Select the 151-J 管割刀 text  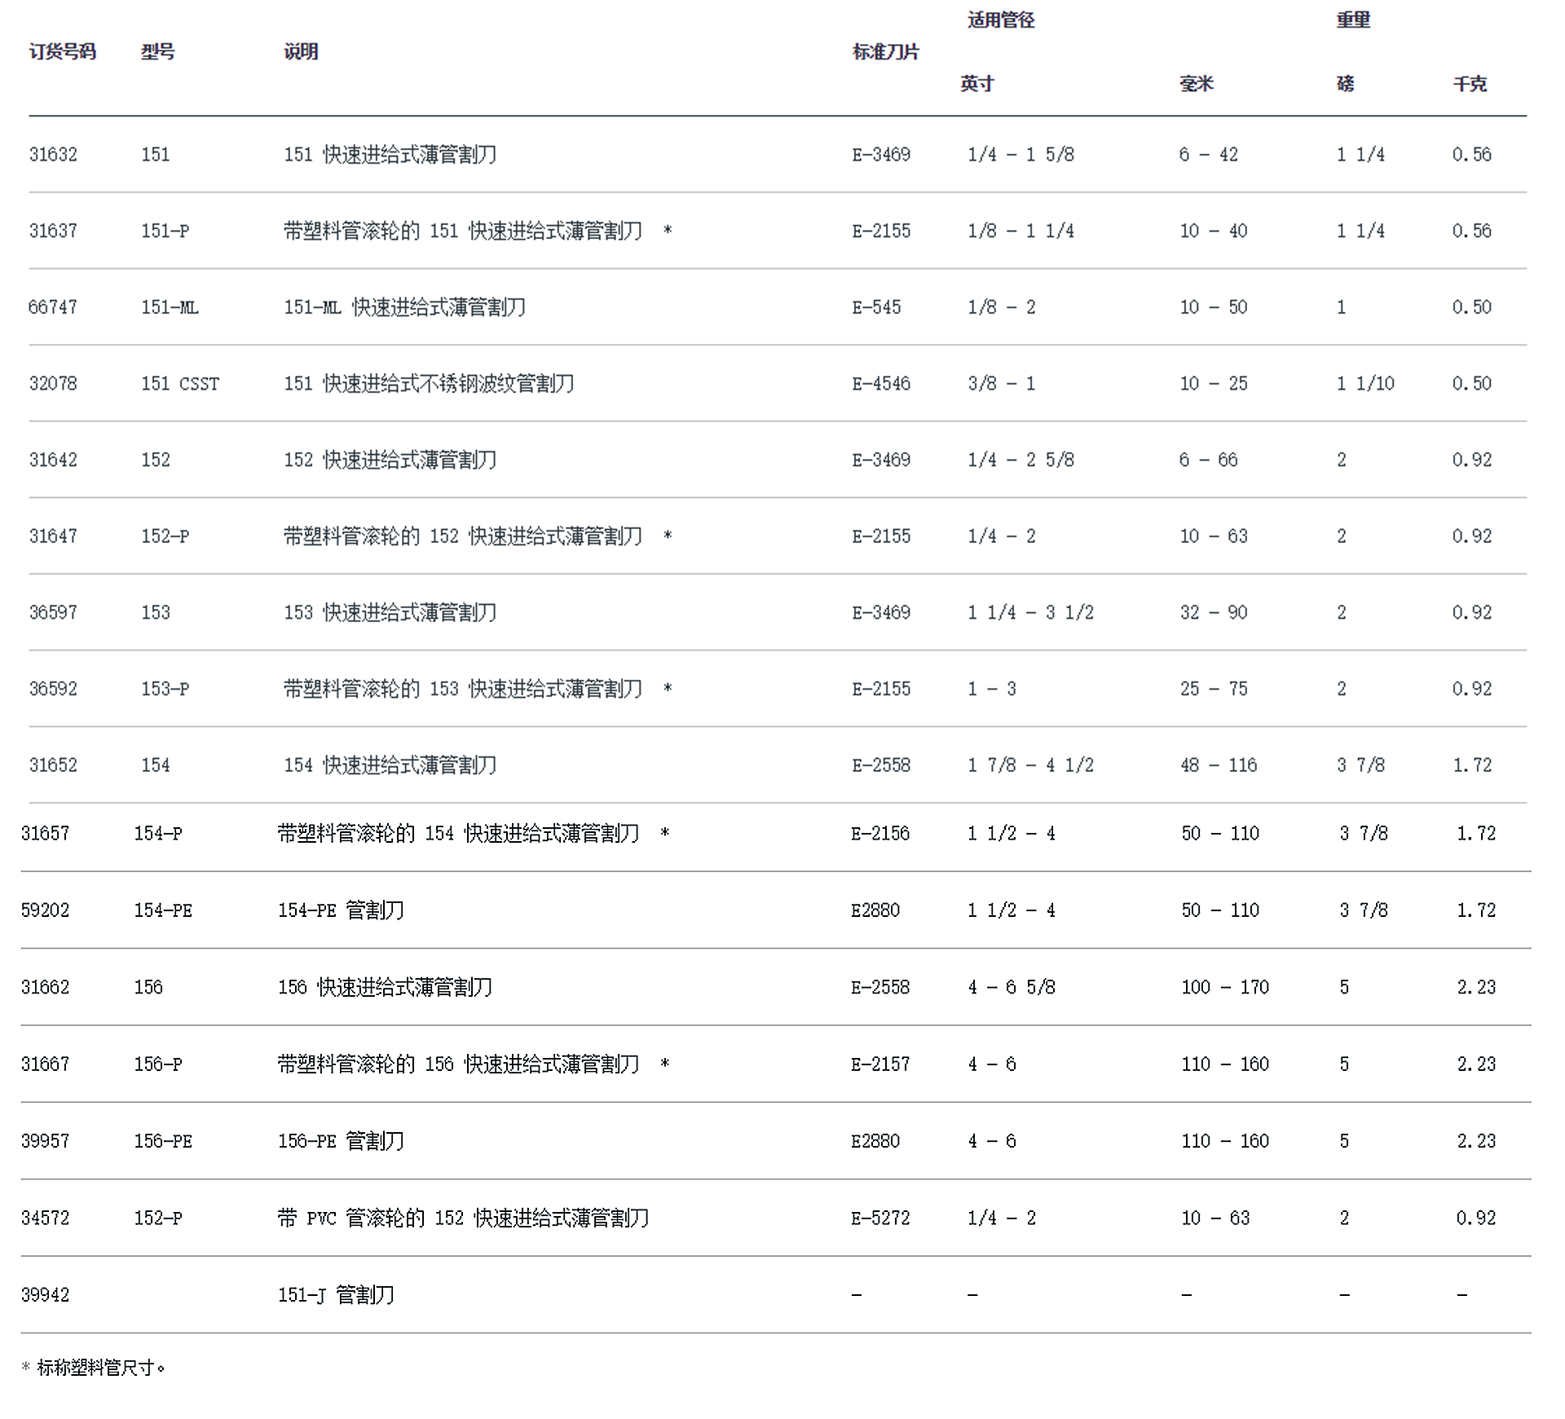click(336, 1294)
